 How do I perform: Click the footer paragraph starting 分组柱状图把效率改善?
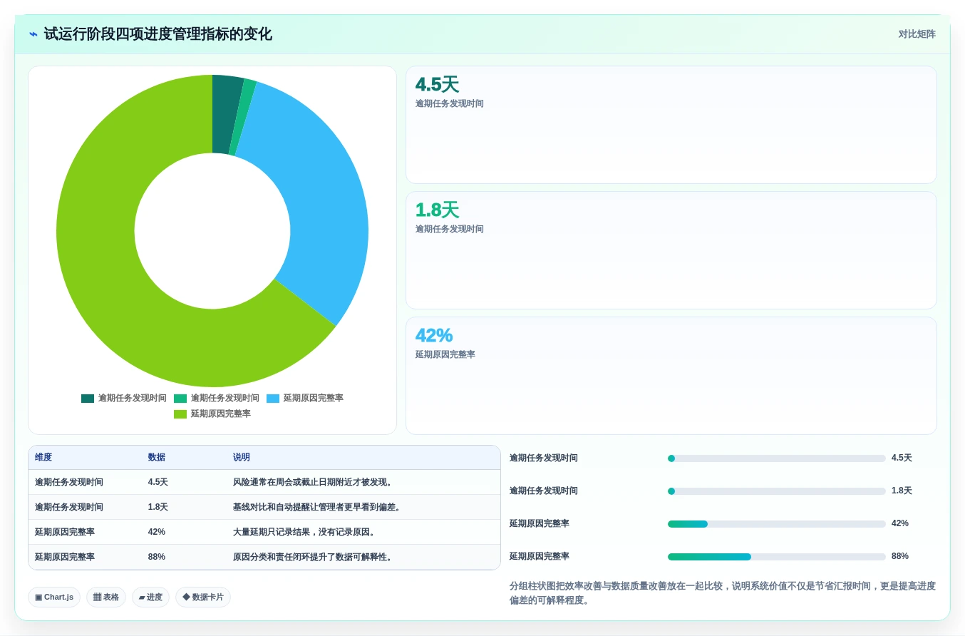click(723, 593)
